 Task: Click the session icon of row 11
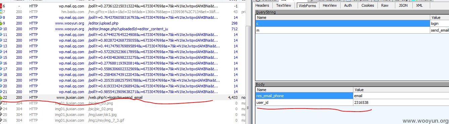tap(1, 35)
